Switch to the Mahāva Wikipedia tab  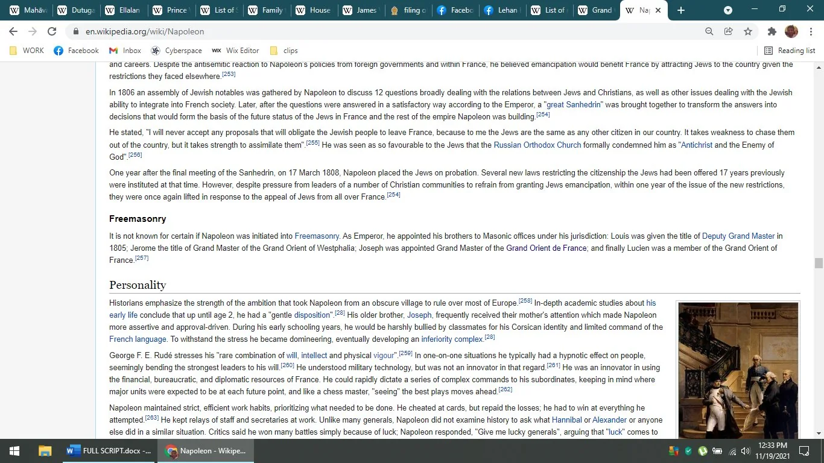27,10
